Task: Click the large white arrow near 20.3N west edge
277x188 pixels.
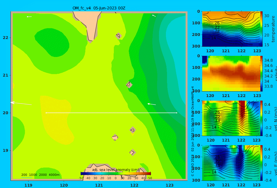Action: tap(21, 103)
